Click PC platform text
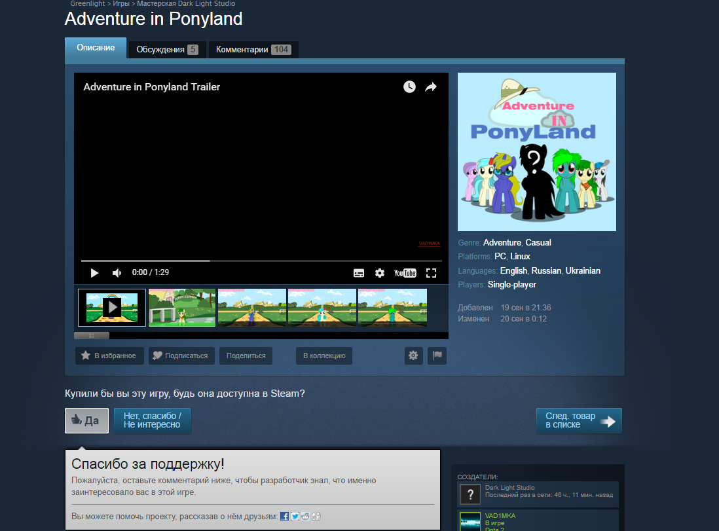This screenshot has height=531, width=719. pos(500,257)
